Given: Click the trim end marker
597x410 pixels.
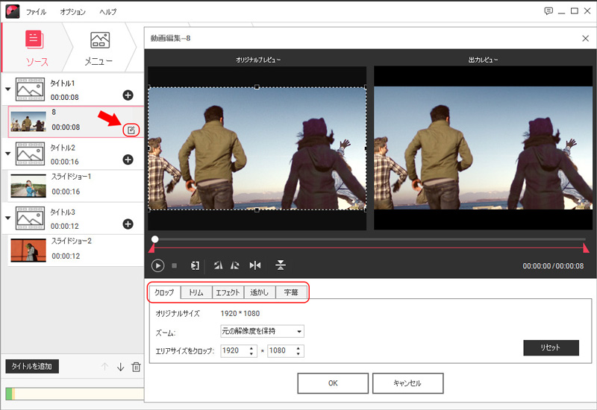Looking at the screenshot, I should tap(586, 248).
